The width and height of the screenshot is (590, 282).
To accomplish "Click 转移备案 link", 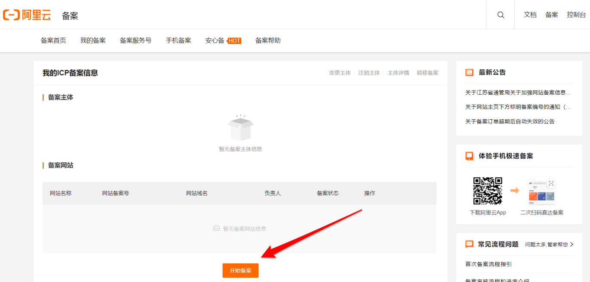I will pyautogui.click(x=428, y=73).
